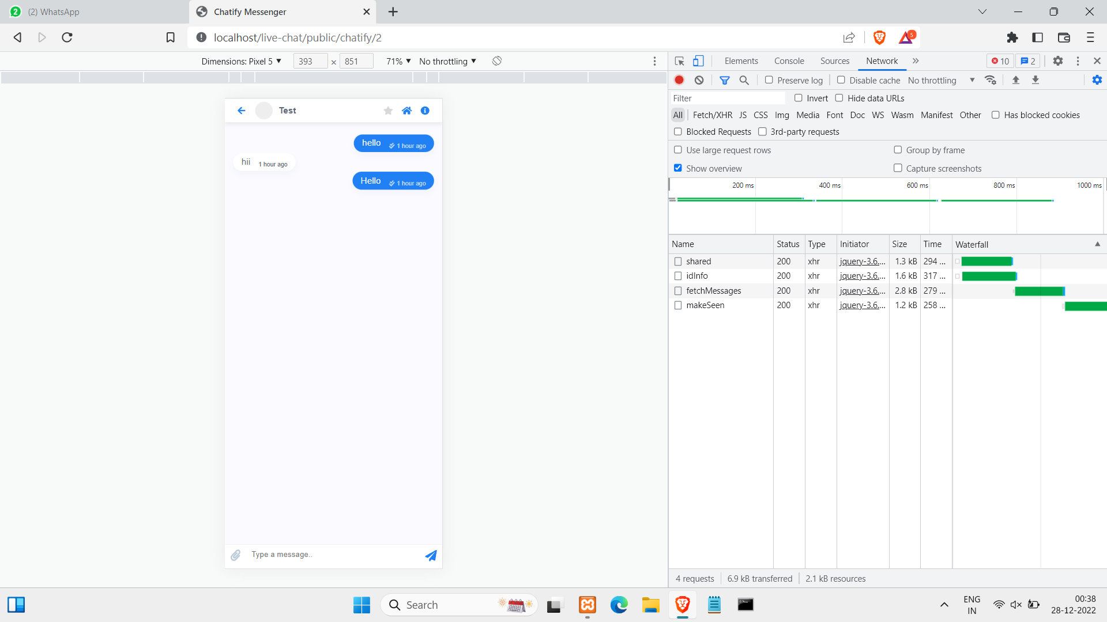Image resolution: width=1107 pixels, height=622 pixels.
Task: Open jquery initiator link for shared request
Action: pos(863,261)
